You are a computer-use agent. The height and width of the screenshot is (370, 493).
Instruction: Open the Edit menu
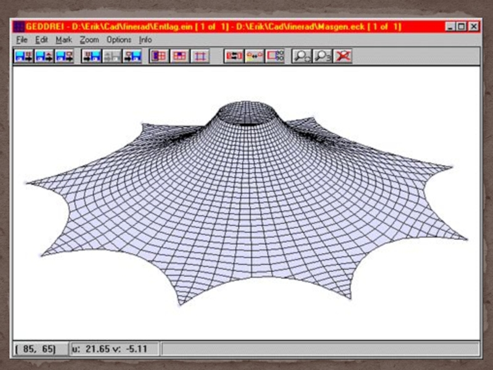[41, 40]
